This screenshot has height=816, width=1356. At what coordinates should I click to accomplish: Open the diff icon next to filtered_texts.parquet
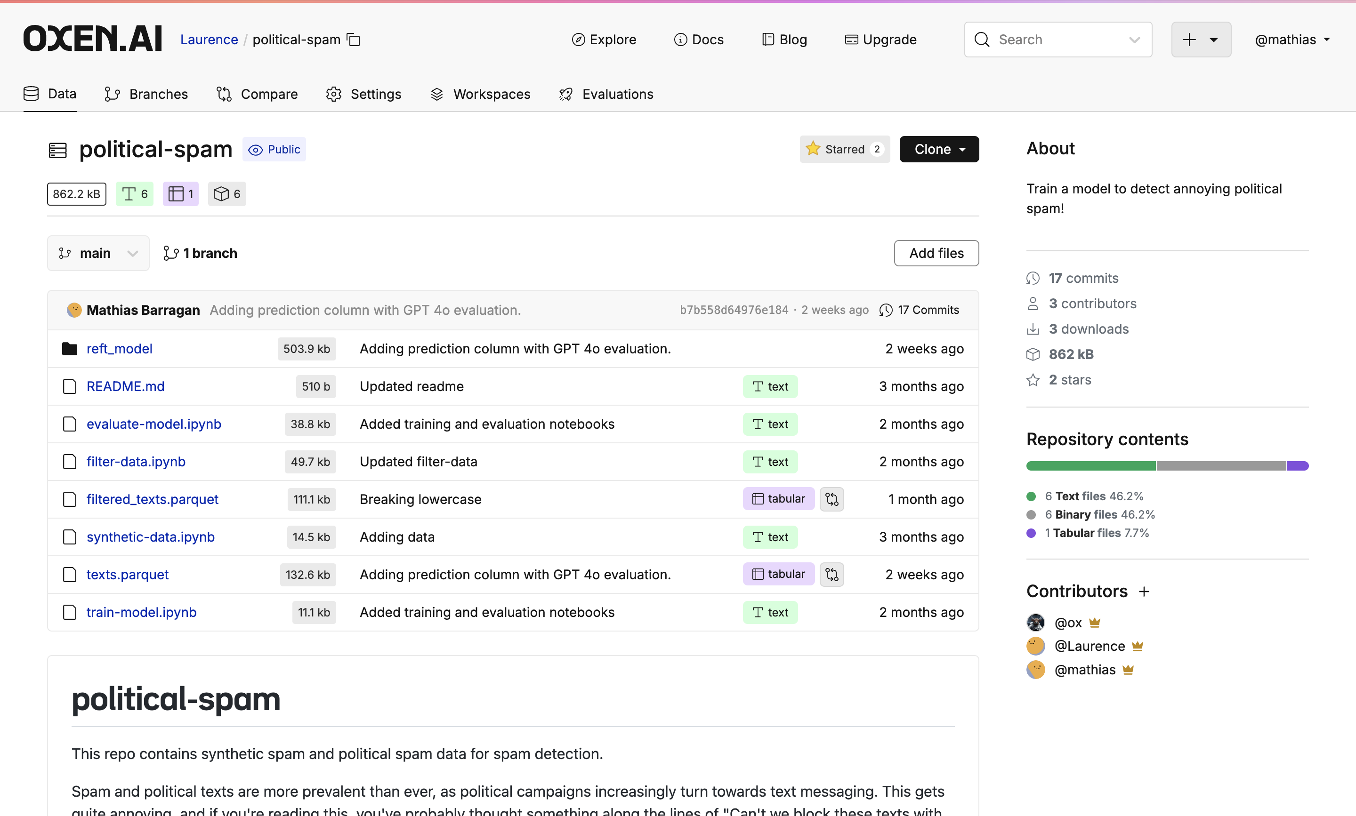tap(832, 499)
